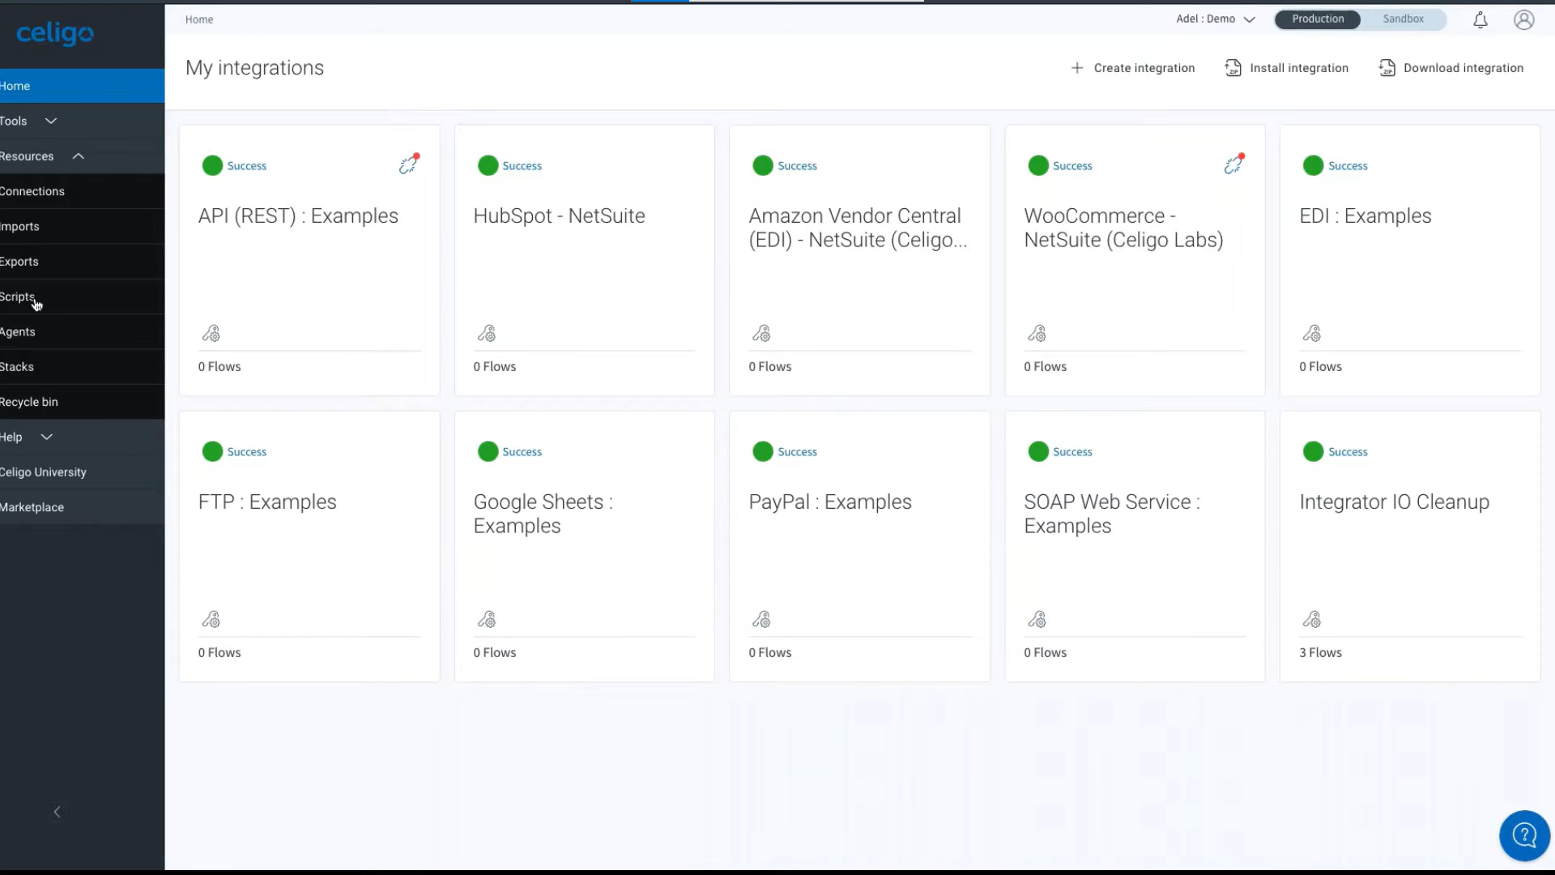The height and width of the screenshot is (875, 1555).
Task: Open Agents in the sidebar
Action: 82,331
